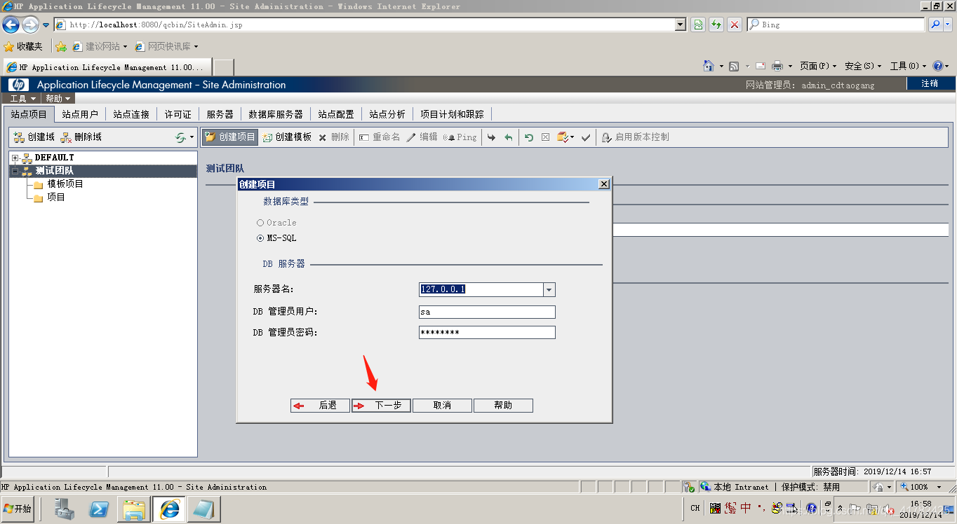Click the IE home page icon

pyautogui.click(x=709, y=66)
